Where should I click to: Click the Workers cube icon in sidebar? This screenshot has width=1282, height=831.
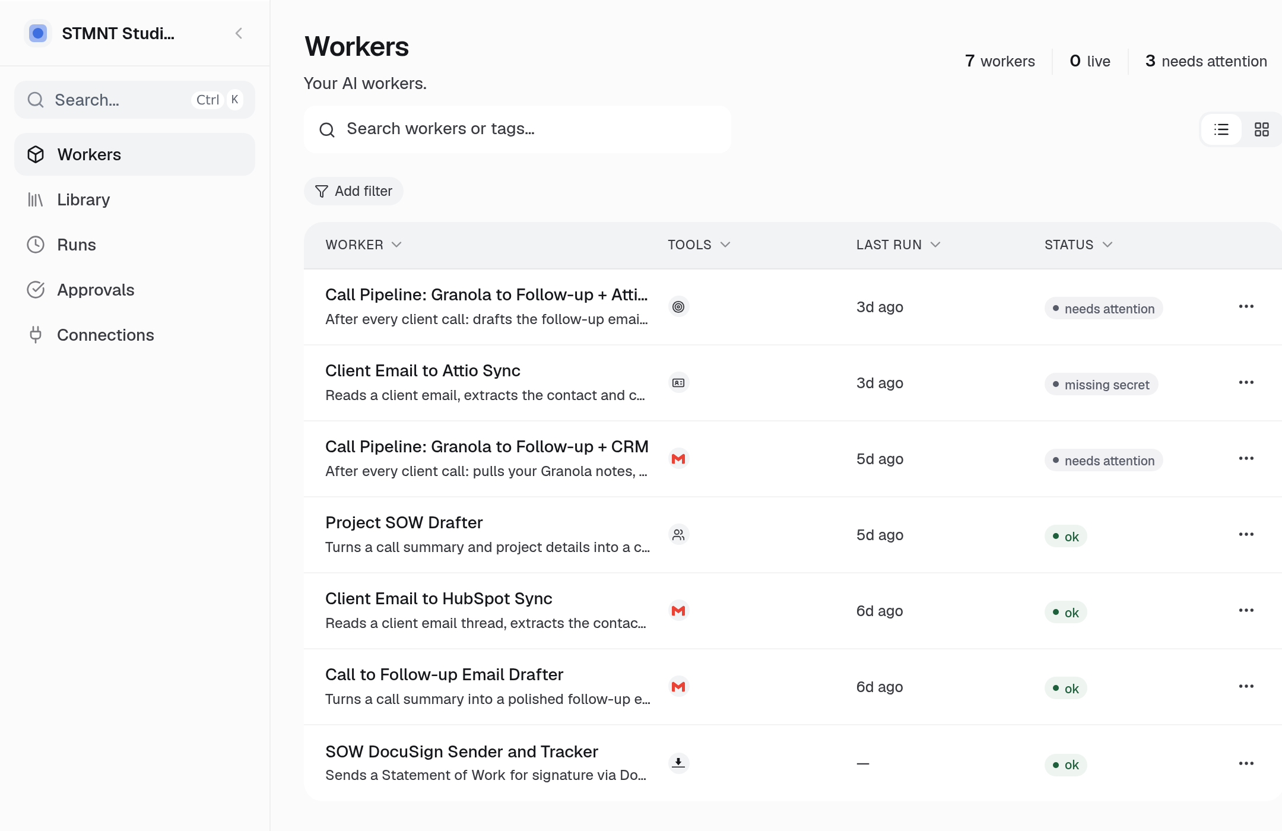[36, 154]
